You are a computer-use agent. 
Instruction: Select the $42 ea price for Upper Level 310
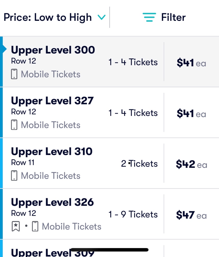click(x=192, y=164)
